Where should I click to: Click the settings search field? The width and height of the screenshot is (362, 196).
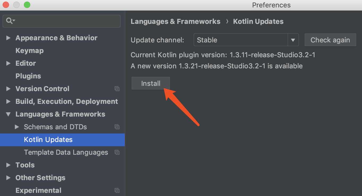pos(62,21)
